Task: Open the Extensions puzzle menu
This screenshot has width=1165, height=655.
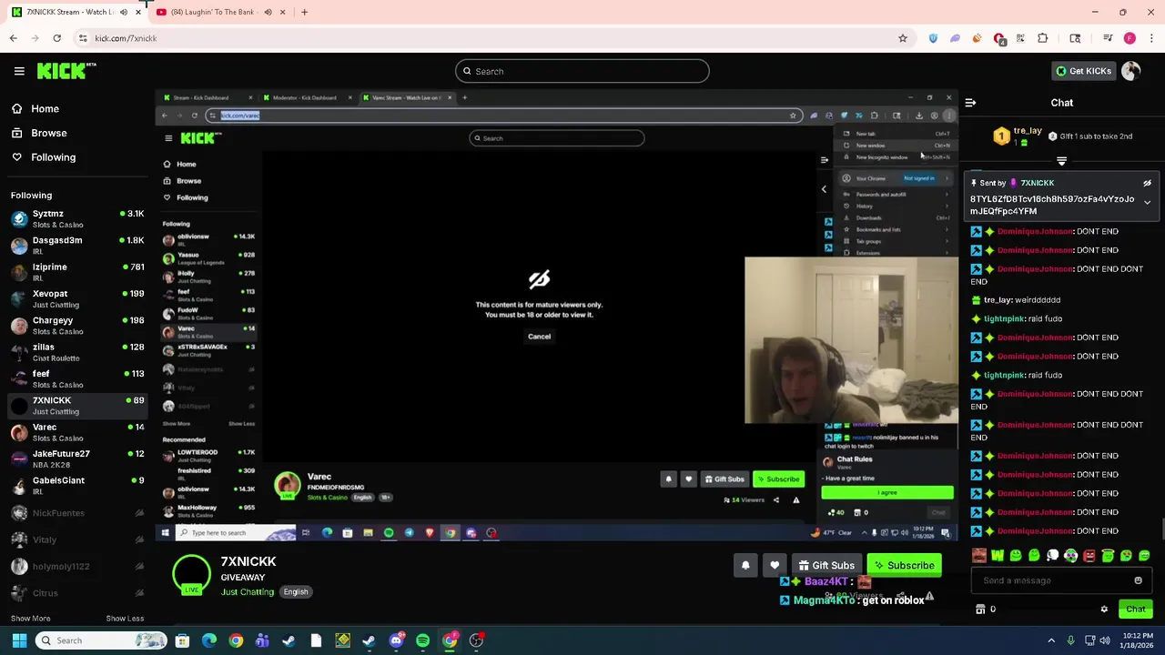Action: (x=1043, y=38)
